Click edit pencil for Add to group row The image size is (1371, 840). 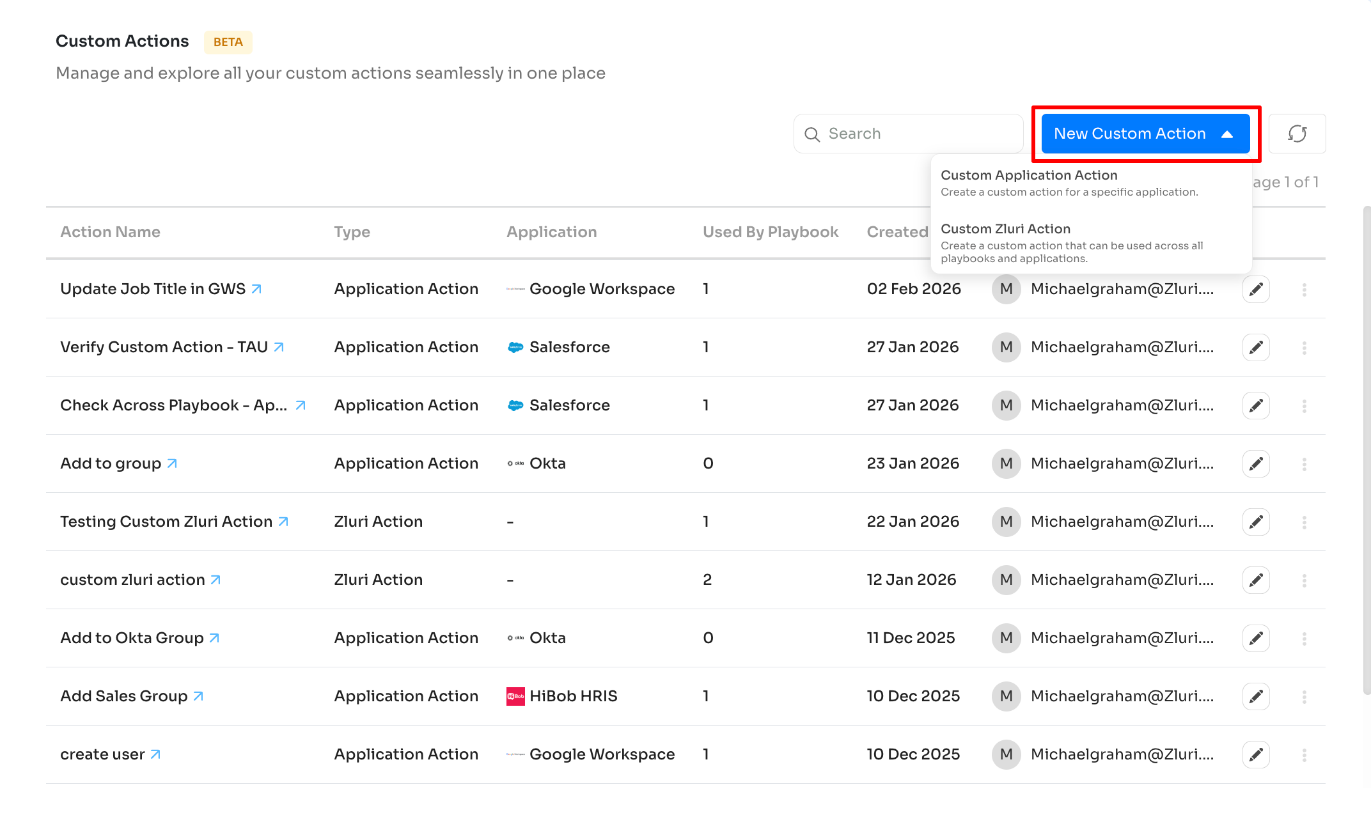pos(1256,464)
